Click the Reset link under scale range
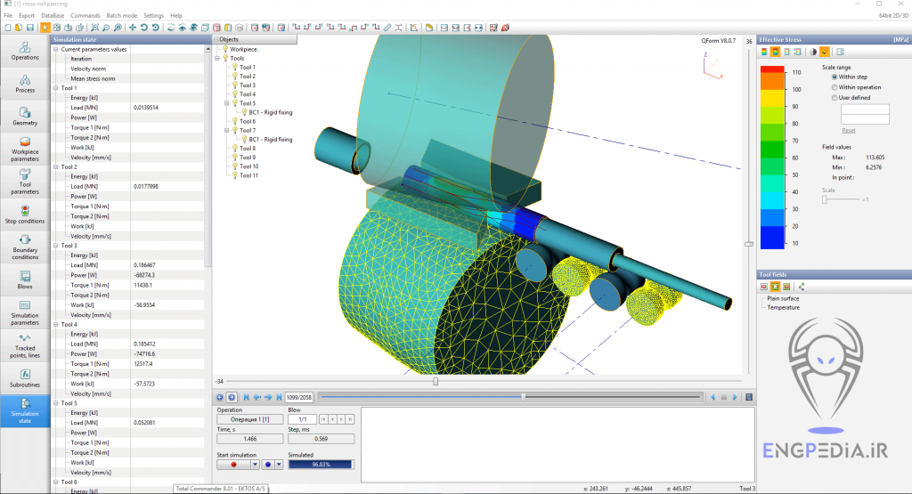912x494 pixels. pos(848,130)
